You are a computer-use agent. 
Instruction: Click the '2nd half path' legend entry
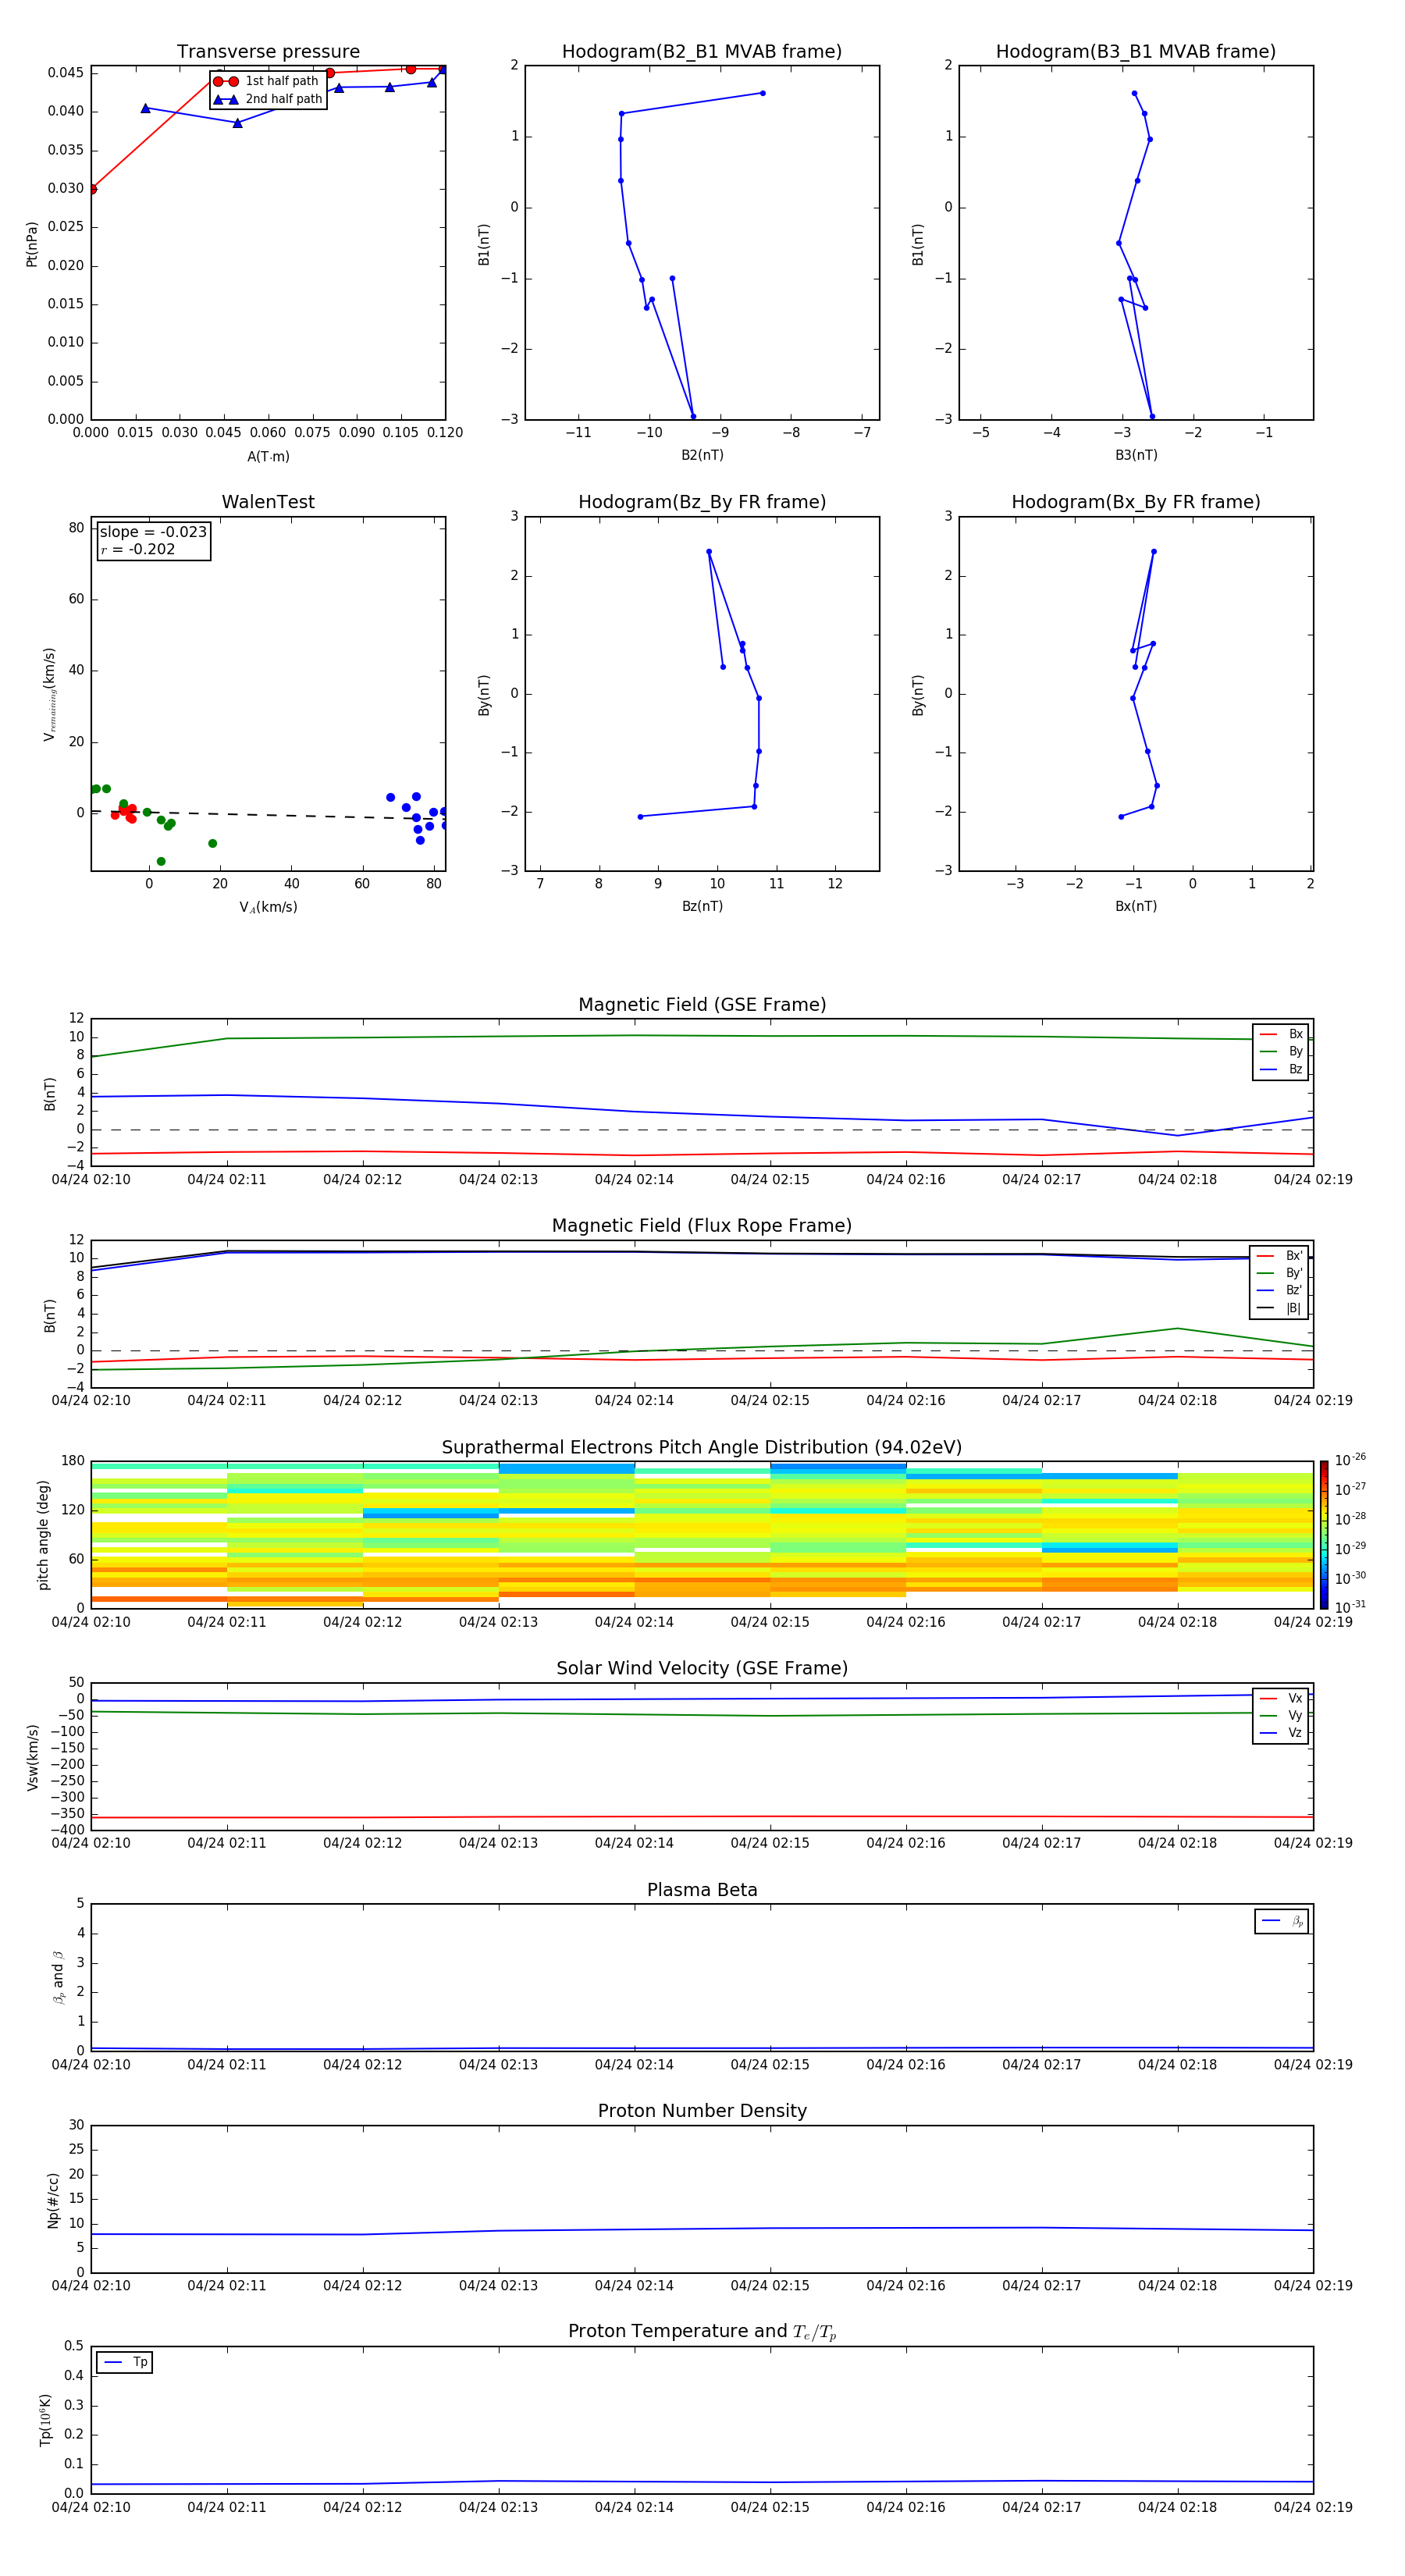(267, 99)
